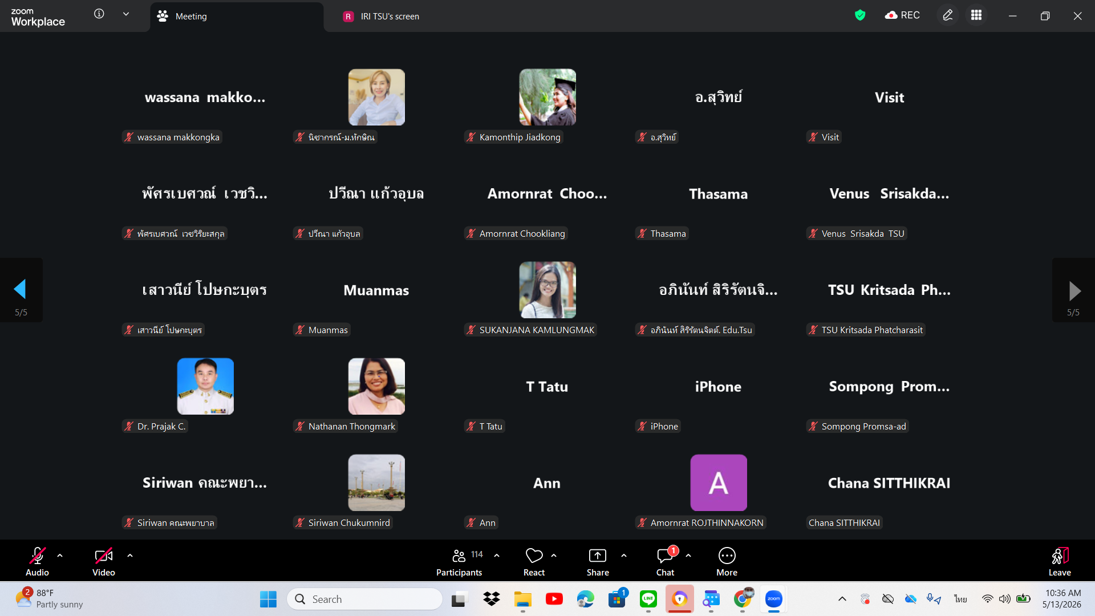Open Google Chrome from taskbar
Viewport: 1095px width, 616px height.
tap(743, 599)
